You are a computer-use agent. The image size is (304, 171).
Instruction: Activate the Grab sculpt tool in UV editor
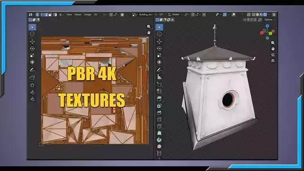32,85
